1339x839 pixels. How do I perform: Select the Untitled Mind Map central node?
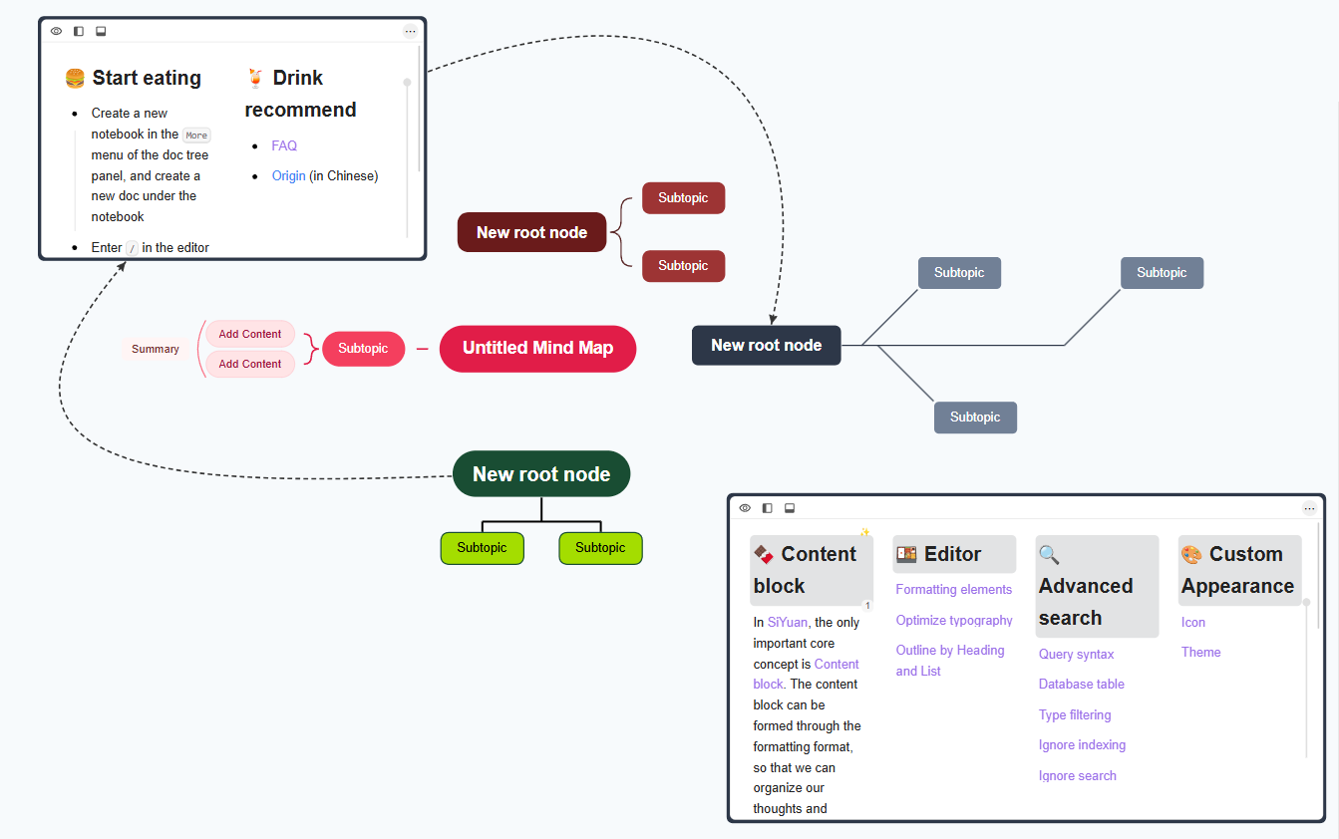tap(537, 349)
